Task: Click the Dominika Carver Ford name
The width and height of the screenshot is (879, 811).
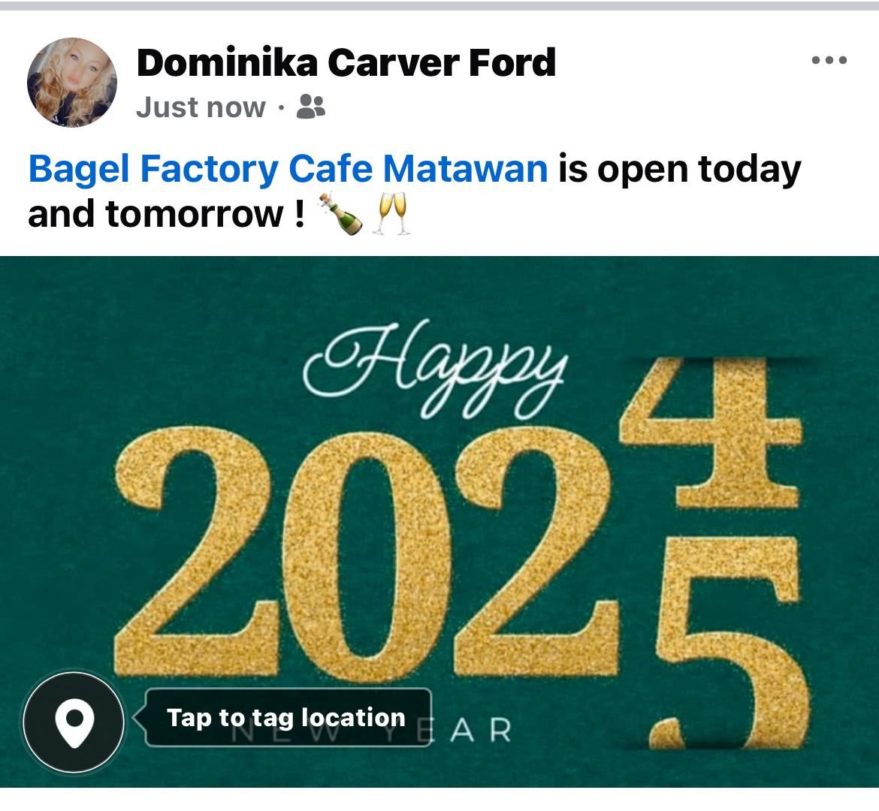Action: coord(346,62)
